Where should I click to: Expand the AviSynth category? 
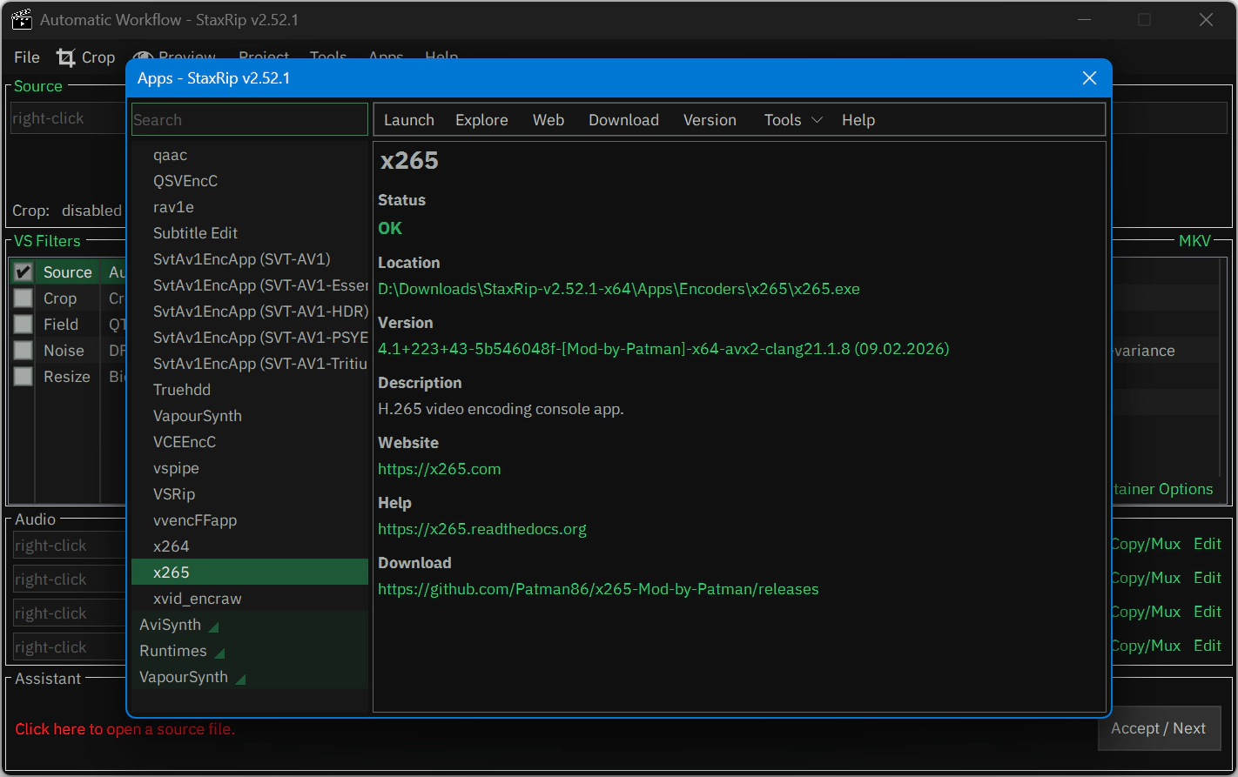[178, 625]
